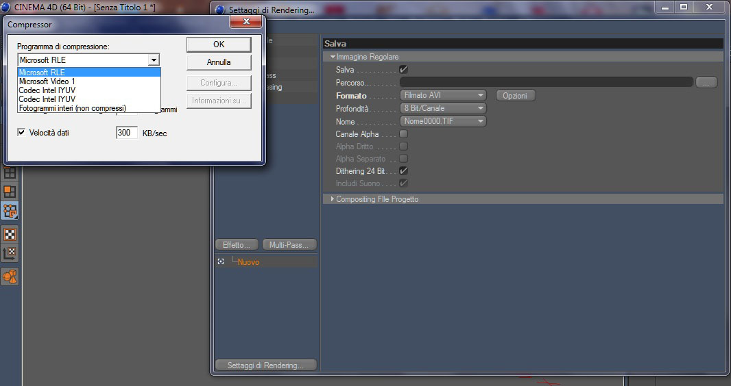The height and width of the screenshot is (386, 731).
Task: Click the Multi-Pass... button
Action: coord(289,244)
